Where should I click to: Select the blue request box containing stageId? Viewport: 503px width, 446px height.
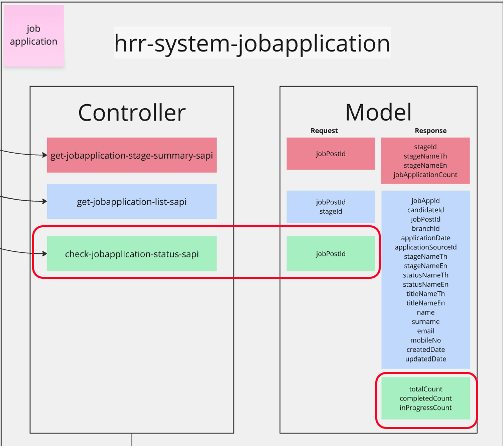point(331,207)
